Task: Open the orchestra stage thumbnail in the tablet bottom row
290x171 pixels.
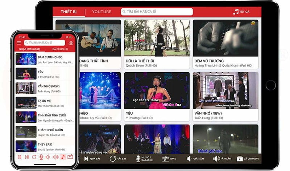Action: pos(157,139)
